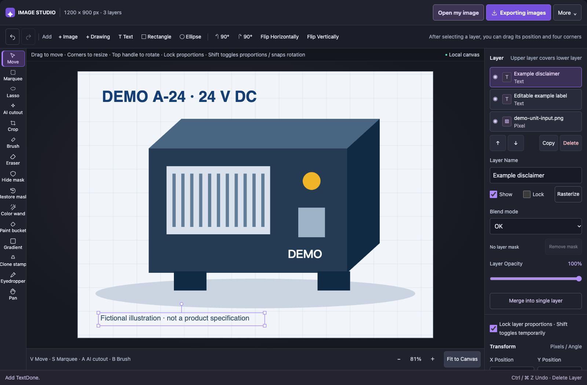Enable the Lock layer checkbox
Image resolution: width=587 pixels, height=385 pixels.
(x=527, y=194)
